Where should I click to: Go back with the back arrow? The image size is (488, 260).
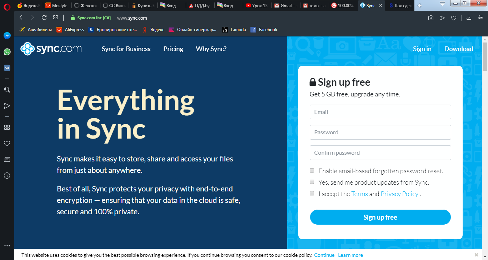[x=21, y=17]
